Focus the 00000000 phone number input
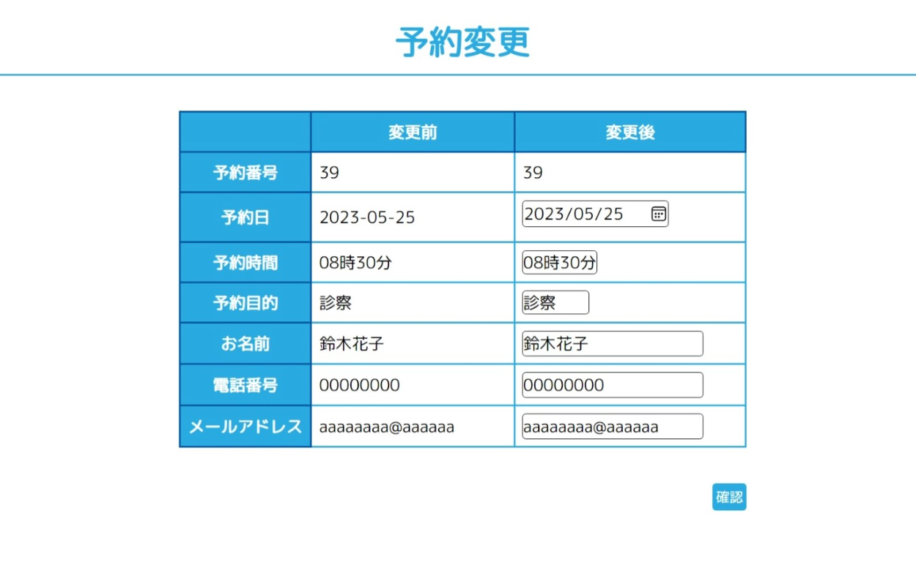Screen dimensions: 916x565 pyautogui.click(x=612, y=385)
